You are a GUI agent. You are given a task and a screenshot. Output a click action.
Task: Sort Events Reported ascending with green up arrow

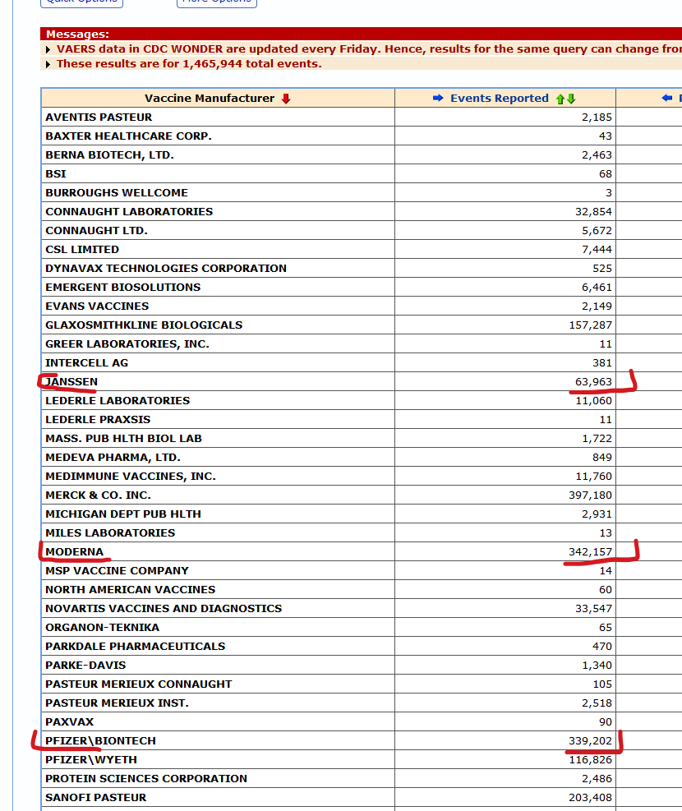[x=560, y=99]
